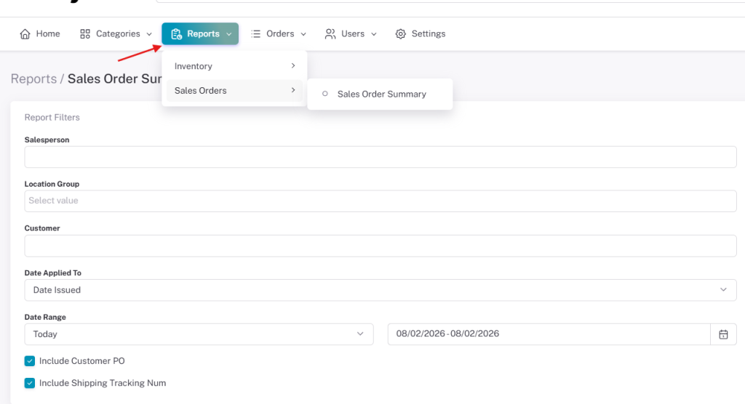Open the Categories menu
Image resolution: width=745 pixels, height=404 pixels.
tap(116, 33)
